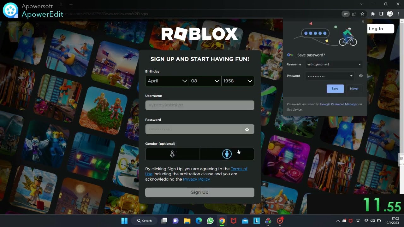Open the tab search chevron in title bar

coord(362,4)
